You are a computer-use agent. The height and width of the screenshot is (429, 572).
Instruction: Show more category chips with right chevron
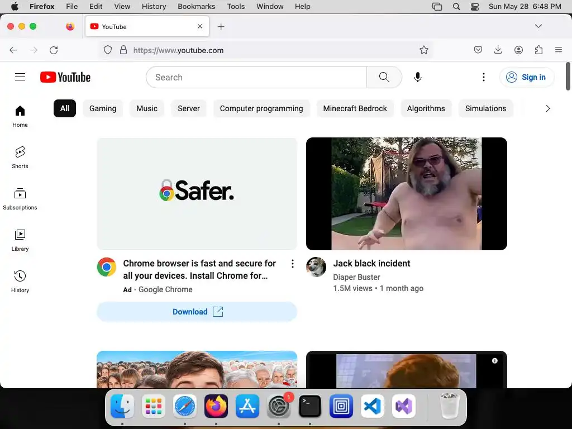pos(547,108)
